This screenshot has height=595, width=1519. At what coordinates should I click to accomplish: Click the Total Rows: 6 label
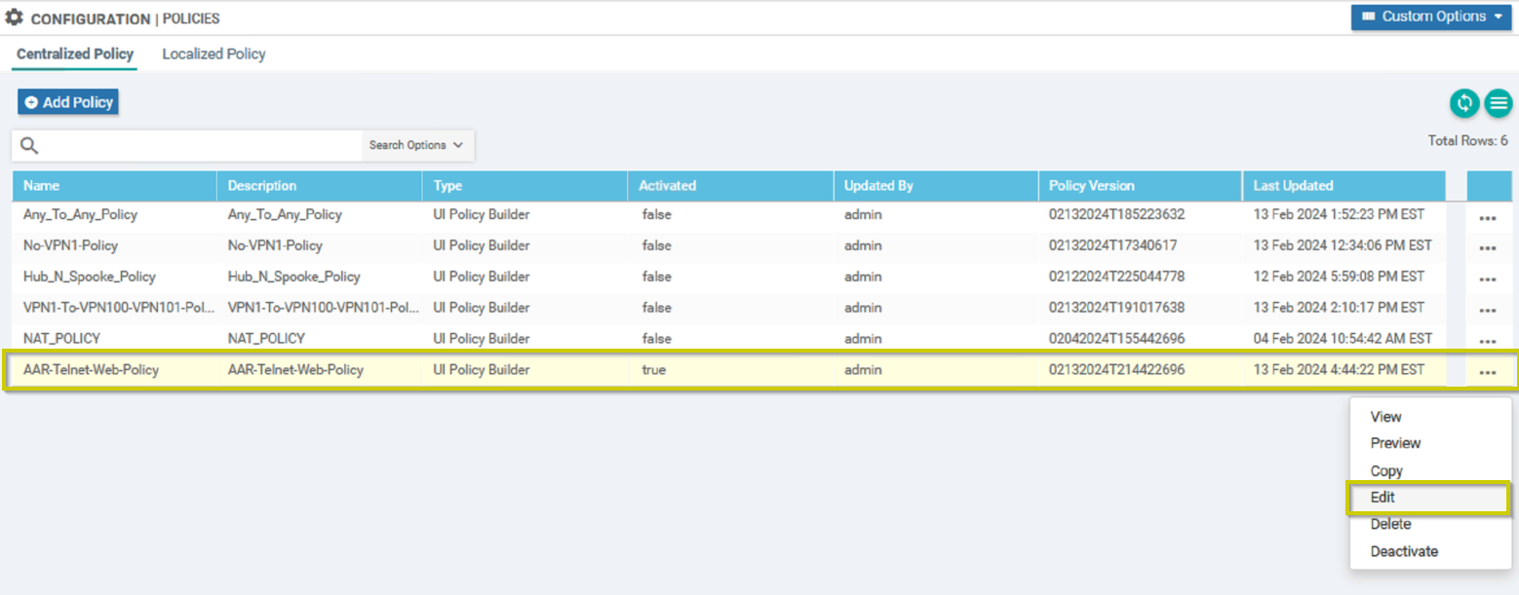[x=1468, y=141]
